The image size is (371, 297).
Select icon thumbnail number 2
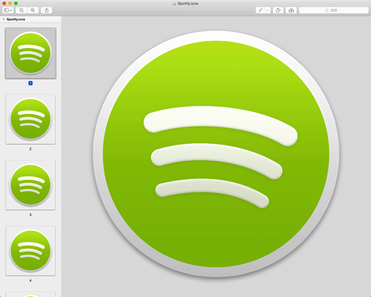click(x=31, y=119)
